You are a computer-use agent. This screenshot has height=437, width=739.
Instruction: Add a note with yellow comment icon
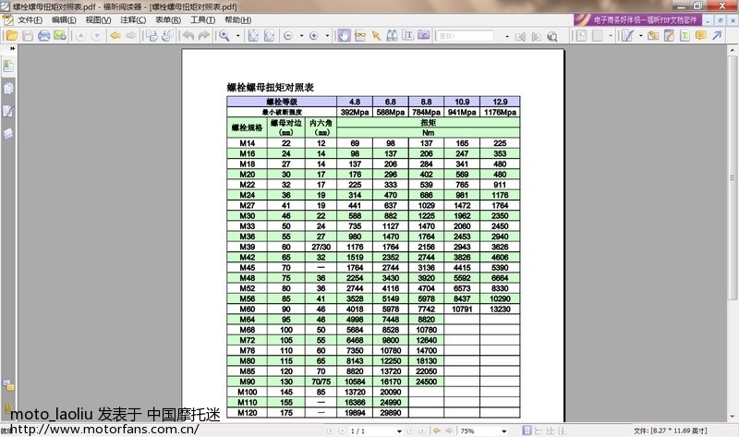coord(701,36)
